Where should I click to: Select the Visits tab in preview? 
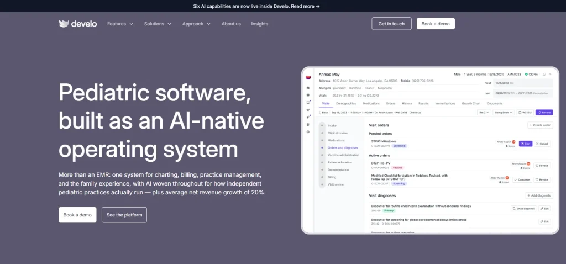pos(326,103)
